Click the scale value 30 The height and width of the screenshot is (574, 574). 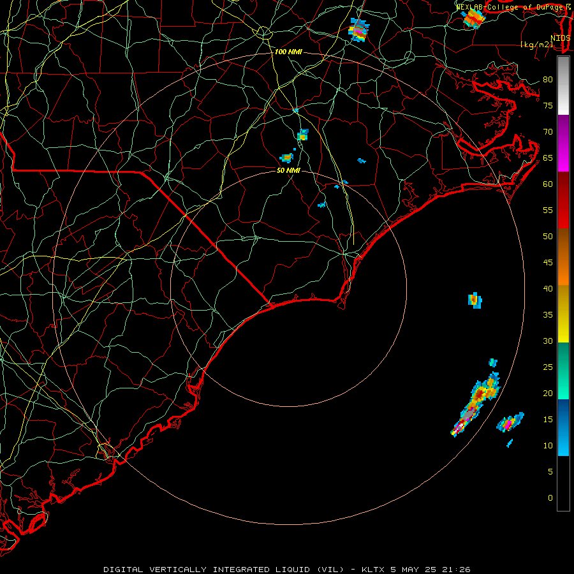pos(548,341)
